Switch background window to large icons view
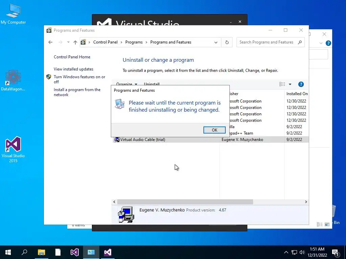The image size is (346, 259). tap(327, 224)
